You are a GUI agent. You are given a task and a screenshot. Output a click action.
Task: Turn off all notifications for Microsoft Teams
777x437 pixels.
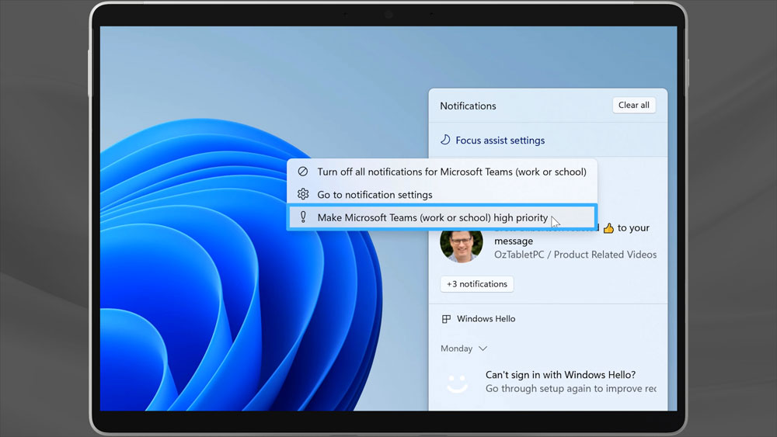point(451,172)
